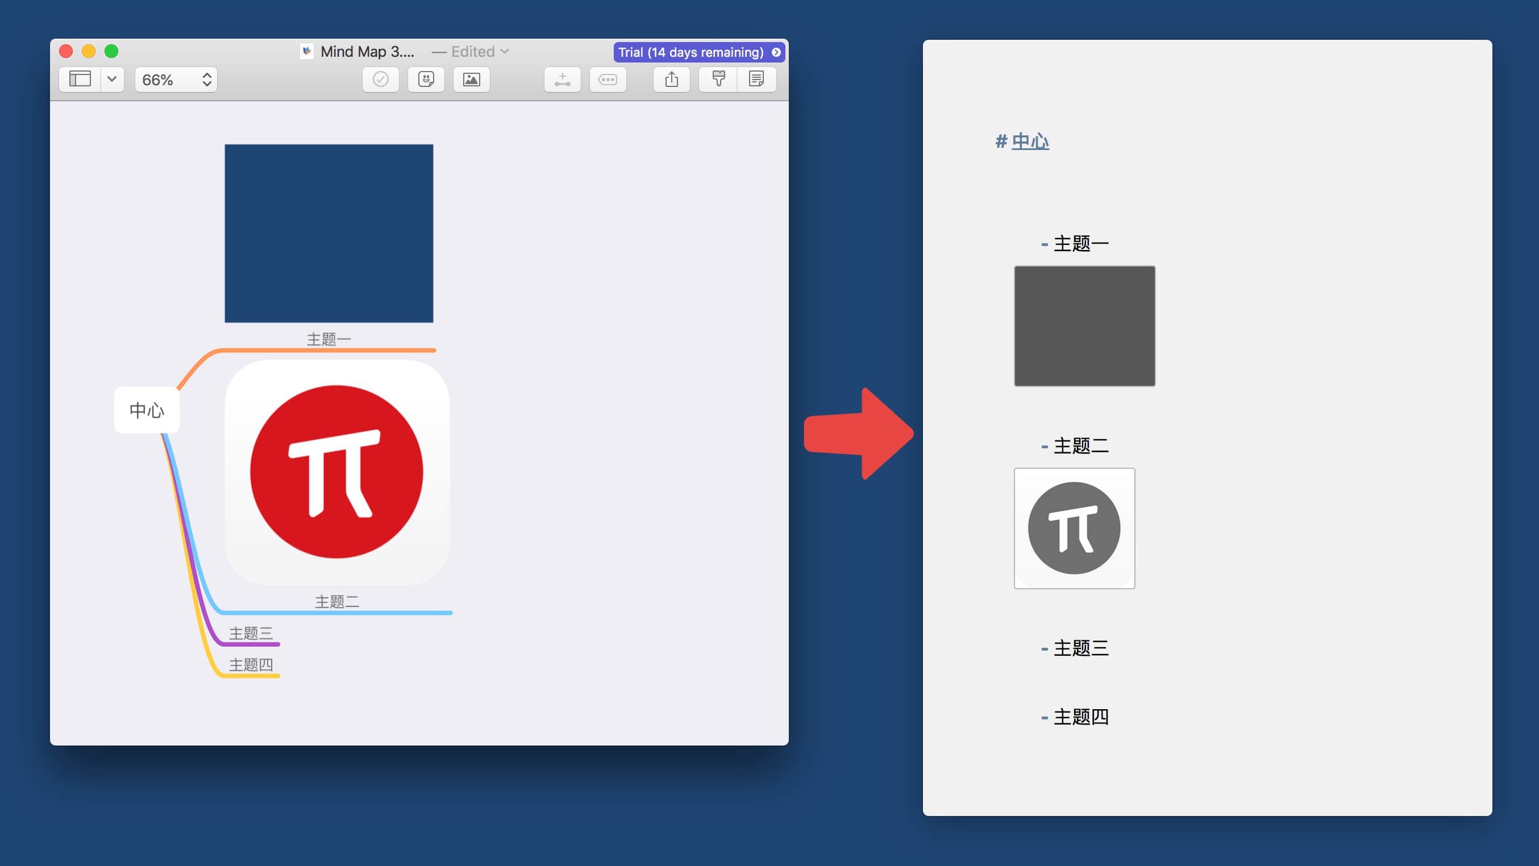Open the 66% zoom level selector

176,80
